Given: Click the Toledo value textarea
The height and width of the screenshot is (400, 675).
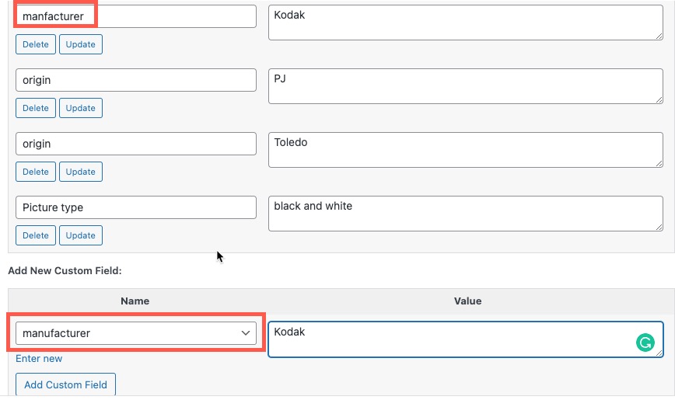Looking at the screenshot, I should pyautogui.click(x=465, y=149).
